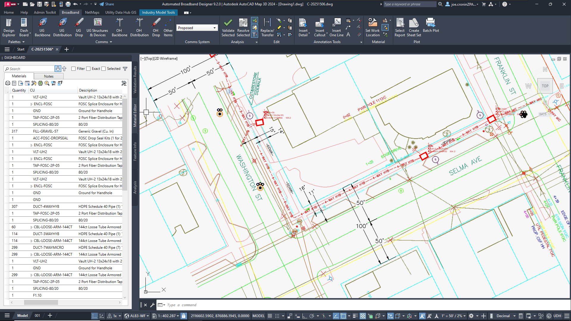The width and height of the screenshot is (571, 321).
Task: Enable the Filter checkbox
Action: [73, 69]
